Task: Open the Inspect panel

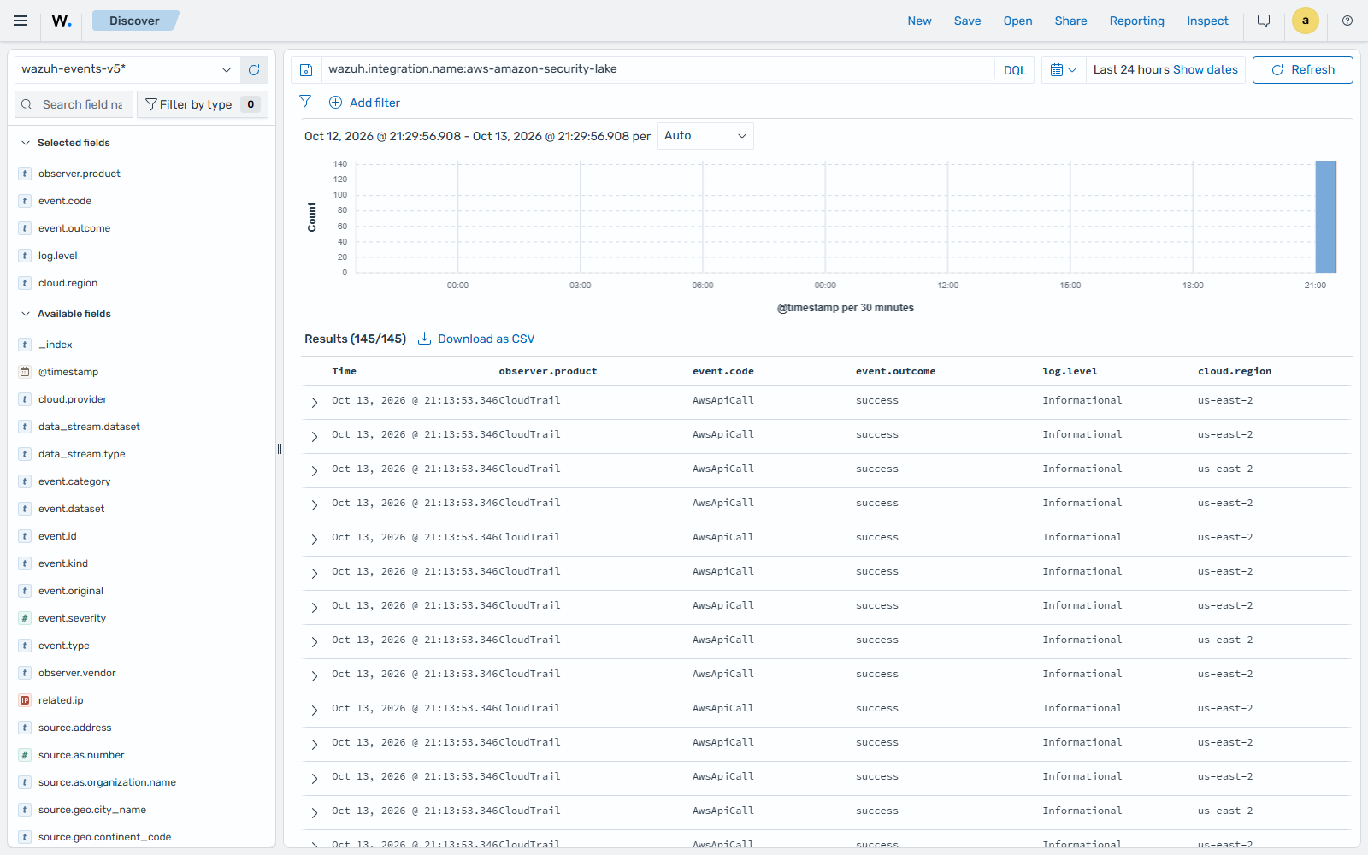Action: [x=1207, y=21]
